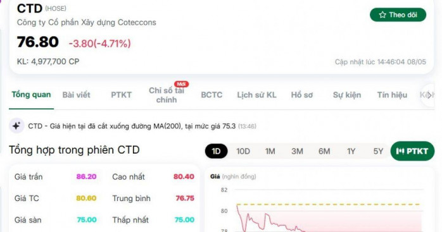The image size is (442, 232).
Task: Open the Bài viết tab
Action: pos(76,95)
